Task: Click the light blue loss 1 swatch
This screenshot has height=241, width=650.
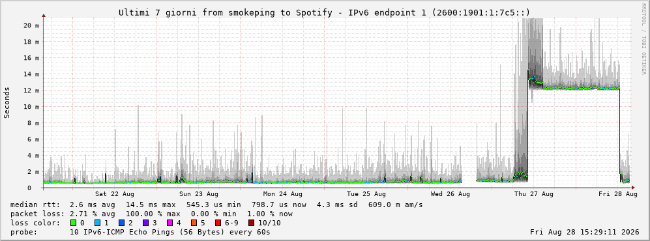Action: pyautogui.click(x=97, y=223)
